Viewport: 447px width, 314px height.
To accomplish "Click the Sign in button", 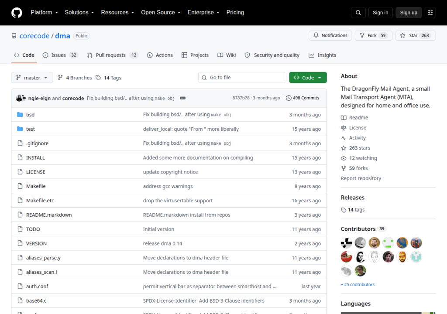I will coord(380,13).
